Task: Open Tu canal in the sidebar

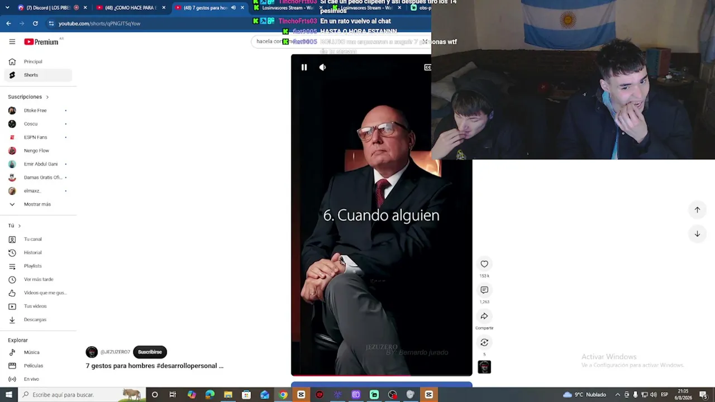Action: click(38, 239)
